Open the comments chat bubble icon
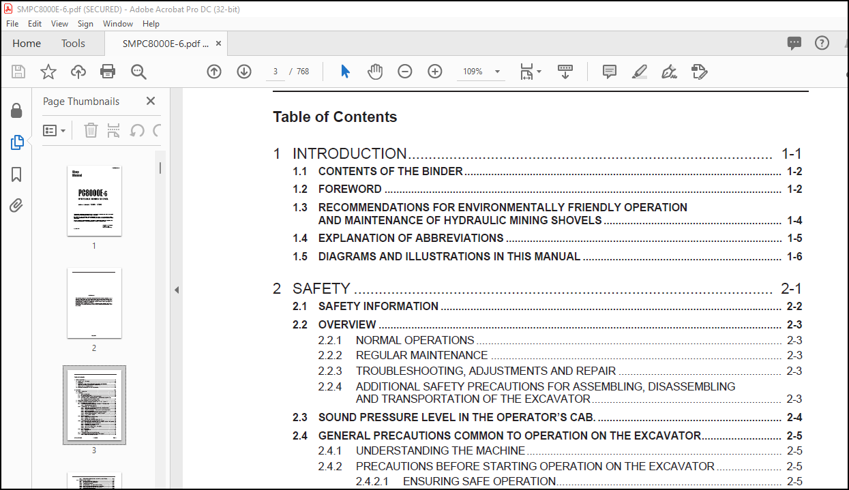Viewport: 849px width, 490px height. click(794, 43)
